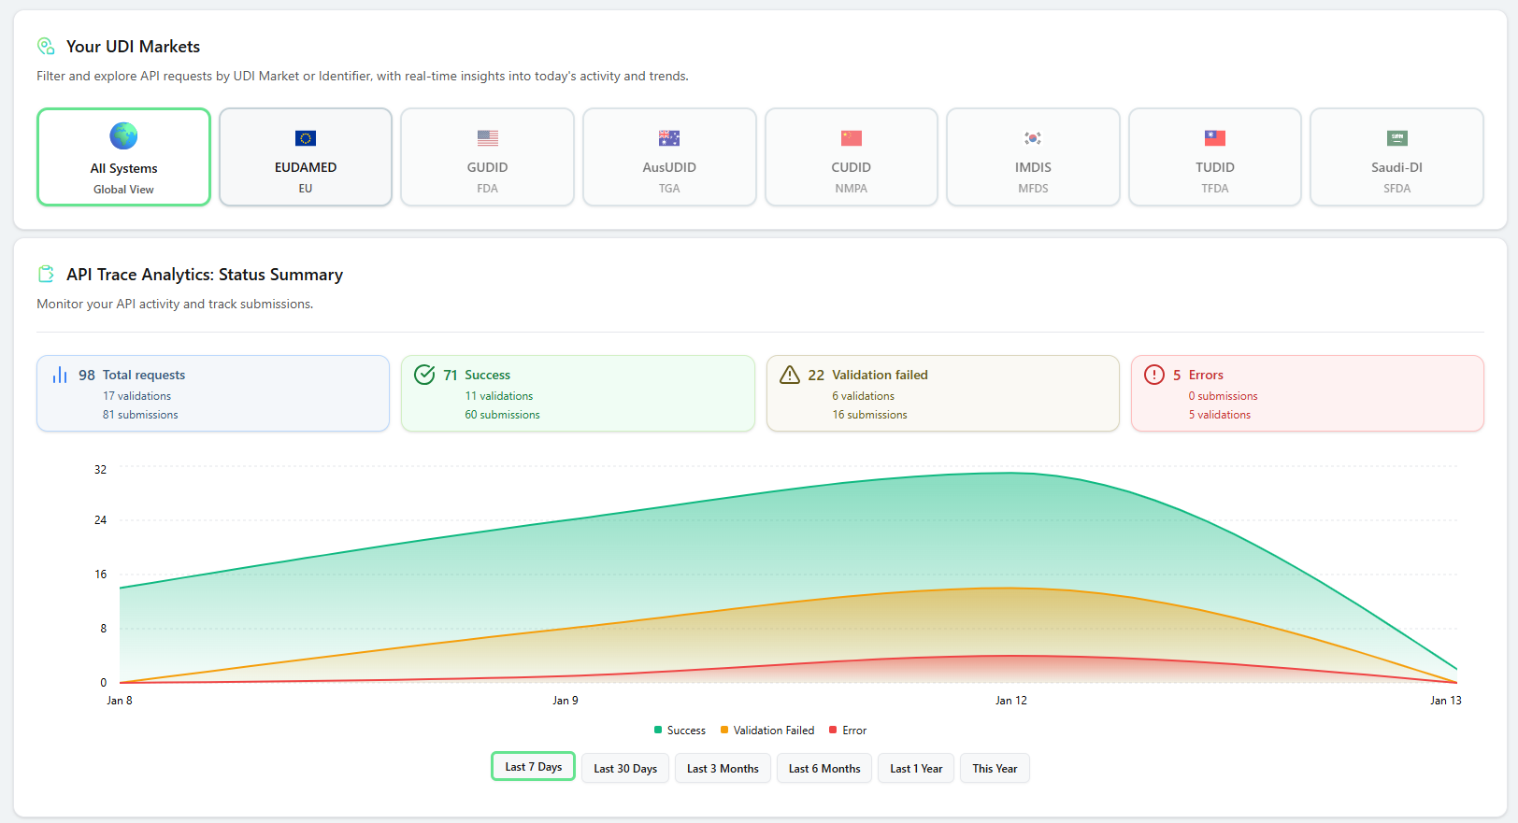Filter by CUDID NMPA market

coord(852,157)
